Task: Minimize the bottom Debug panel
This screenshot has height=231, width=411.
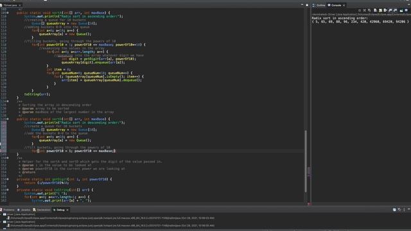Action: click(x=408, y=209)
